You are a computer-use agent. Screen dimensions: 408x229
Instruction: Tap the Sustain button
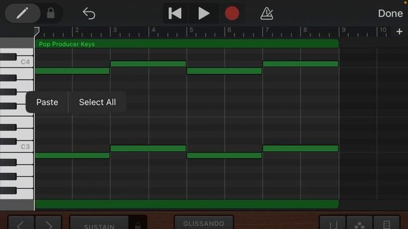pos(99,223)
